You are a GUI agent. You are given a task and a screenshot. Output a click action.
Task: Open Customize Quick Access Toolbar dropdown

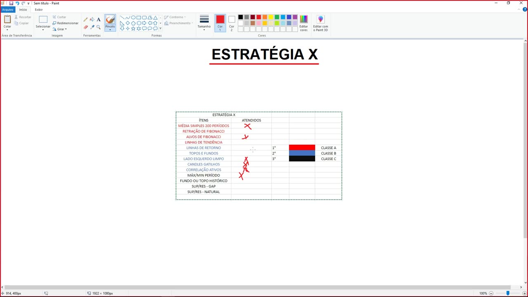(x=28, y=3)
